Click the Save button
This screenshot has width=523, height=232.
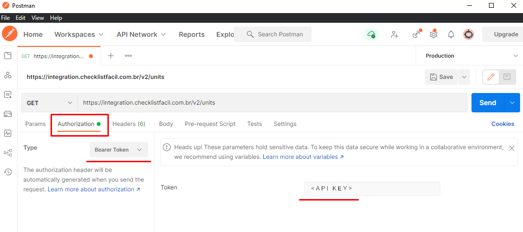(x=441, y=77)
